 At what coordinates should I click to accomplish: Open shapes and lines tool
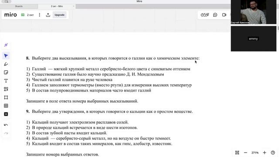click(6, 89)
